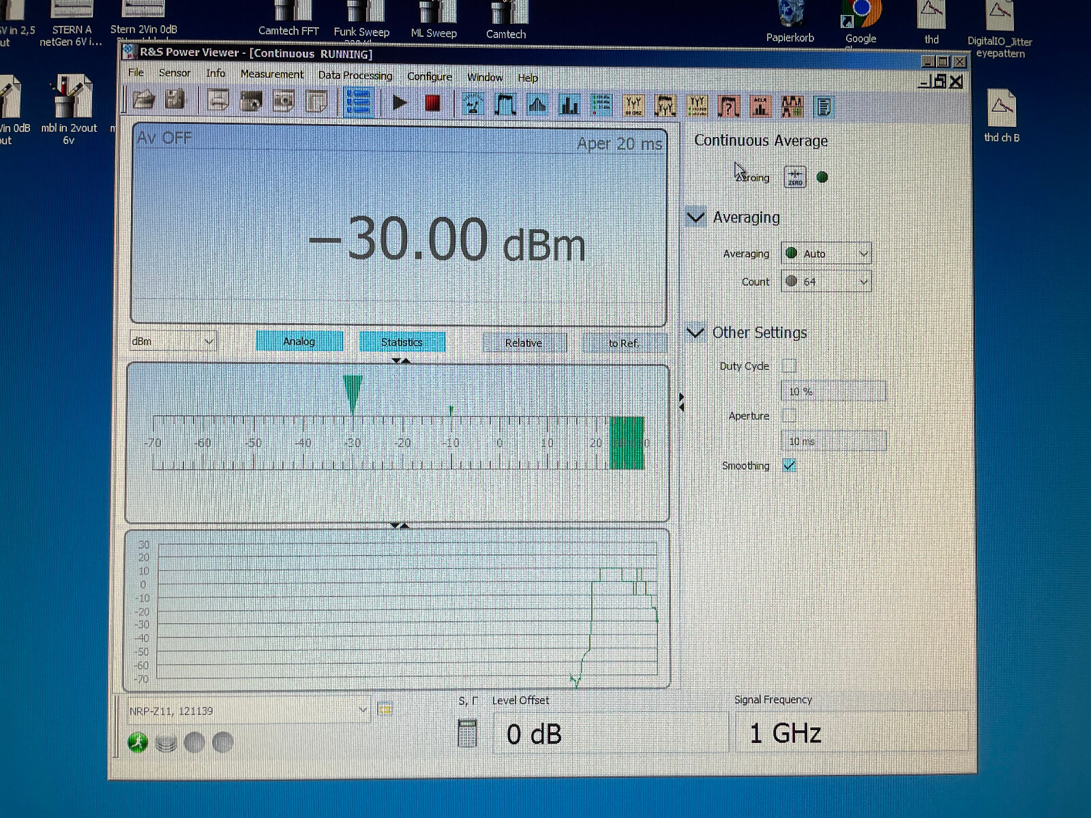The image size is (1091, 818).
Task: Open the Averaging Auto mode dropdown
Action: pyautogui.click(x=826, y=254)
